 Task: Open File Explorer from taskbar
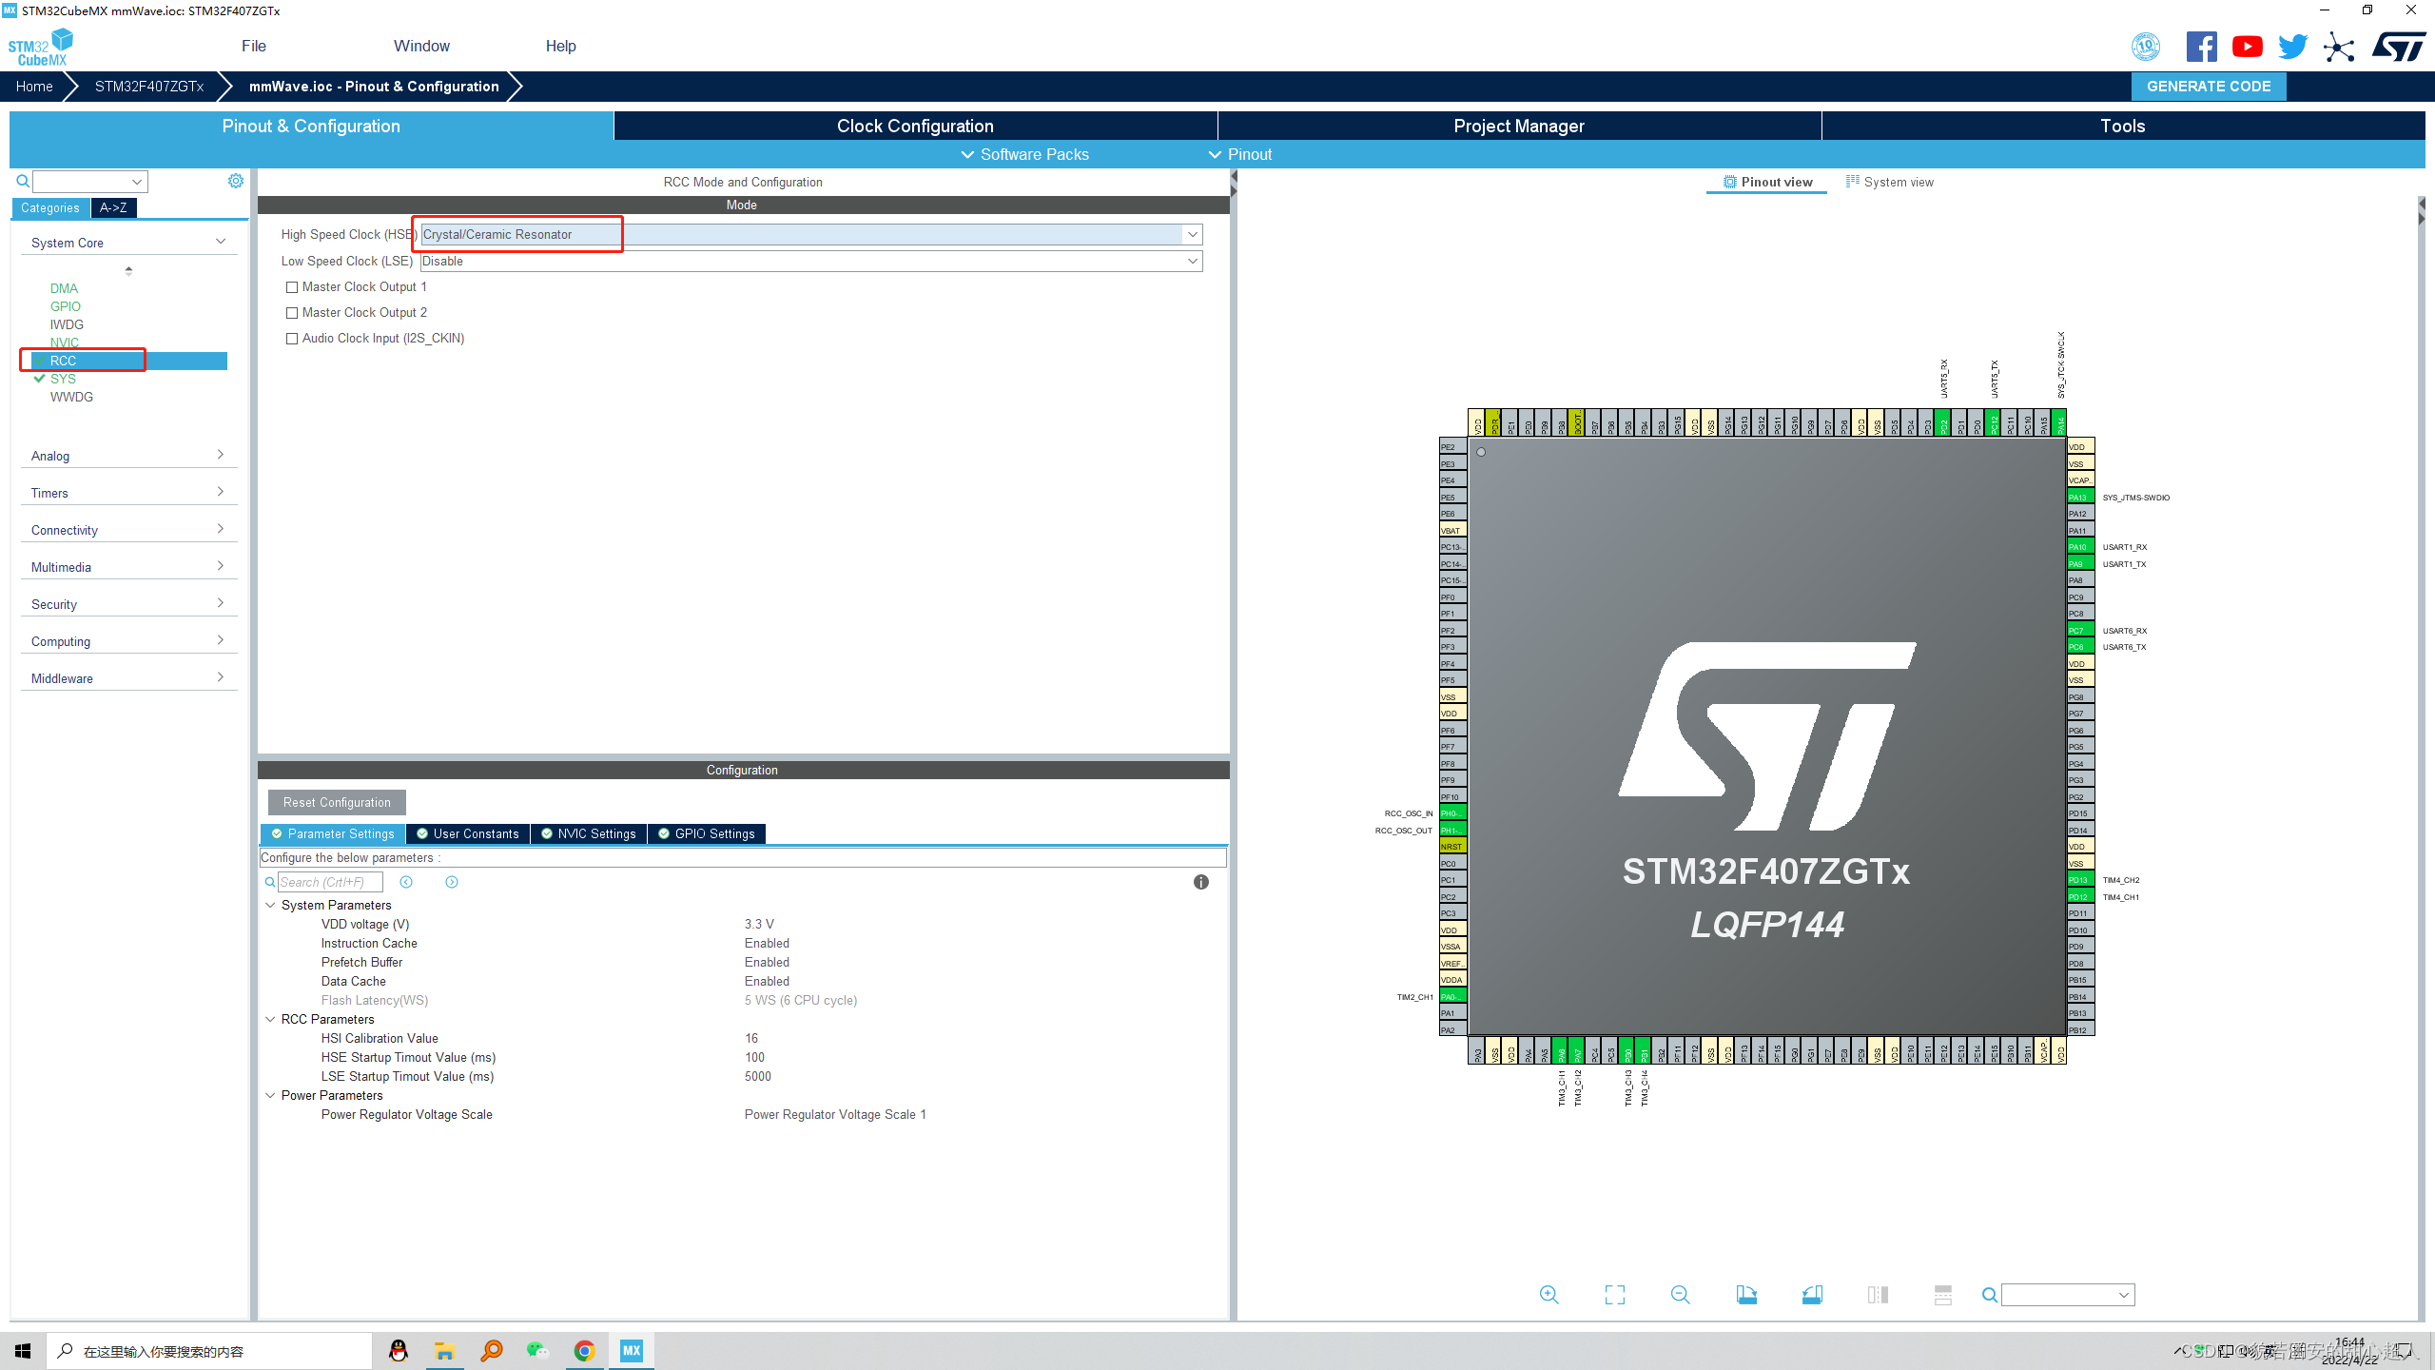(444, 1351)
